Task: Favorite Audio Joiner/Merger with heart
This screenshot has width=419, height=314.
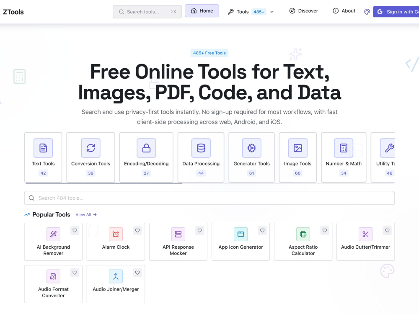Action: point(137,273)
